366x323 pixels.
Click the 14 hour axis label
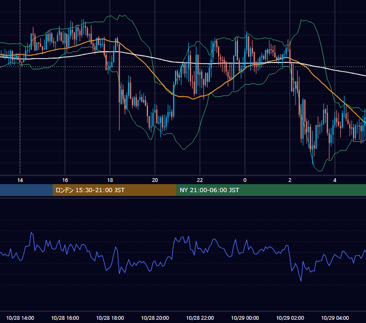pyautogui.click(x=20, y=180)
